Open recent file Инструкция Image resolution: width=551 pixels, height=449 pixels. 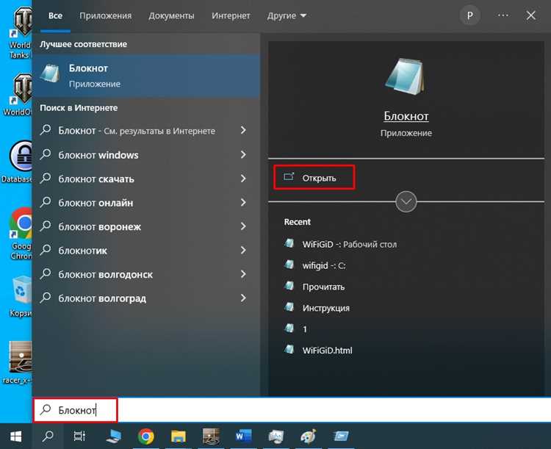pos(317,308)
